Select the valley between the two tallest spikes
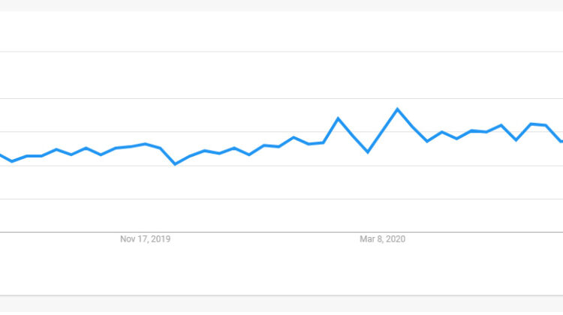563x315 pixels. tap(367, 152)
